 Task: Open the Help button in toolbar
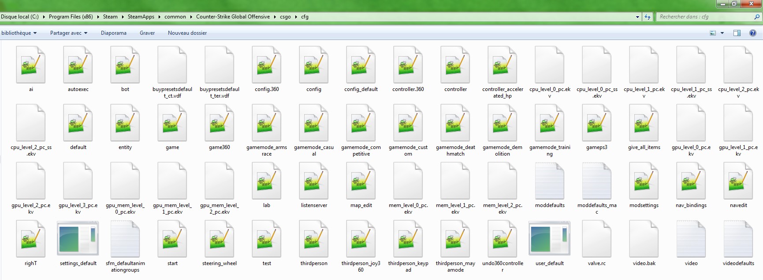click(753, 33)
